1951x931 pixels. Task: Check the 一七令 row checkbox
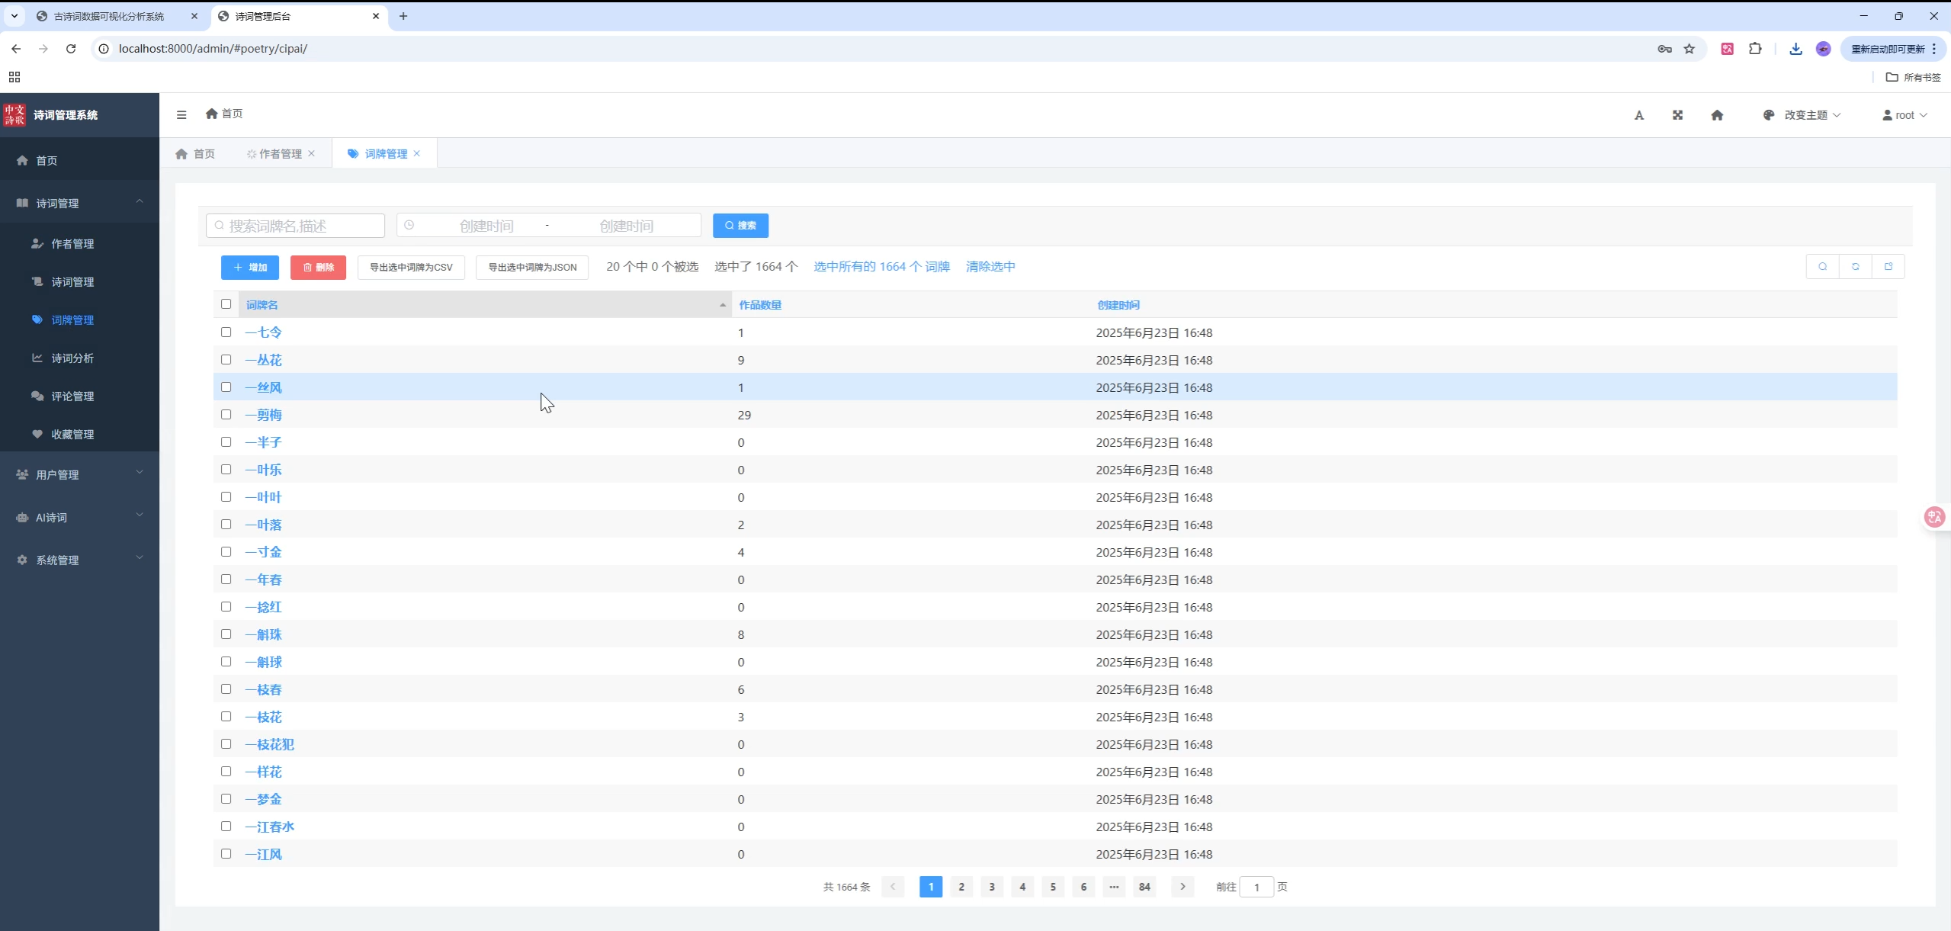pyautogui.click(x=226, y=332)
